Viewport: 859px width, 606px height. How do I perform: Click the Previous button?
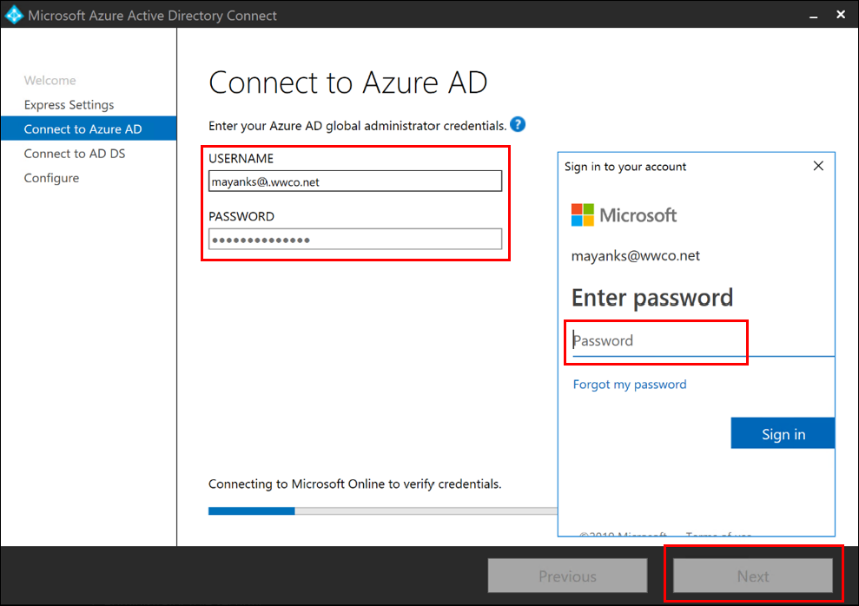coord(567,576)
